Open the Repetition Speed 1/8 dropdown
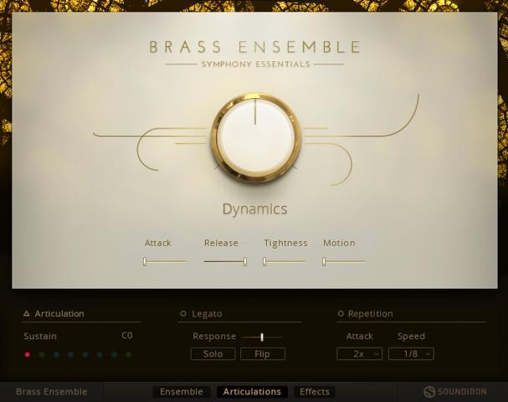This screenshot has height=402, width=508. 411,353
